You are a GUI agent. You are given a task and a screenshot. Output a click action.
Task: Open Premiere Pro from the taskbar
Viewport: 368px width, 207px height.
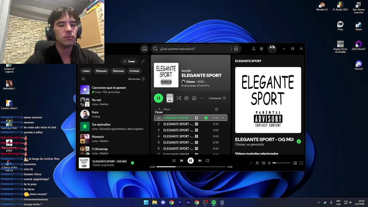click(x=180, y=202)
